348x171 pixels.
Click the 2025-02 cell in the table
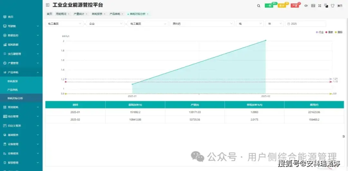(75, 120)
